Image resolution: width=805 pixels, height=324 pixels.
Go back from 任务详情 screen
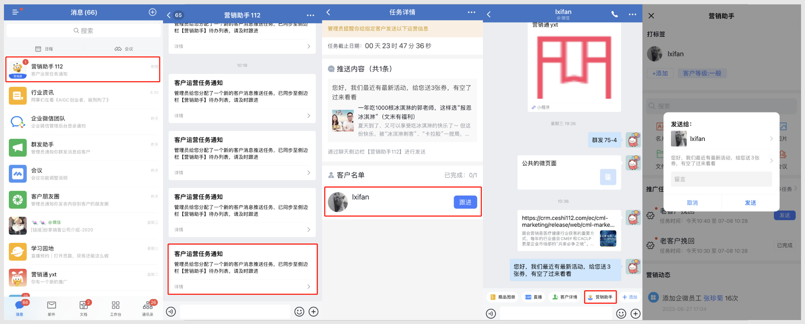[329, 12]
